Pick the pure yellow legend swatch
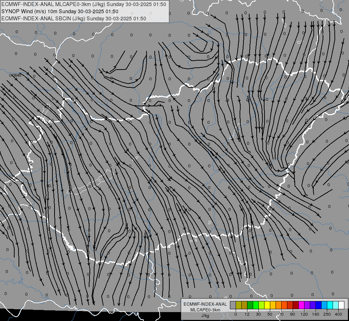This screenshot has height=321, width=349. click(267, 305)
